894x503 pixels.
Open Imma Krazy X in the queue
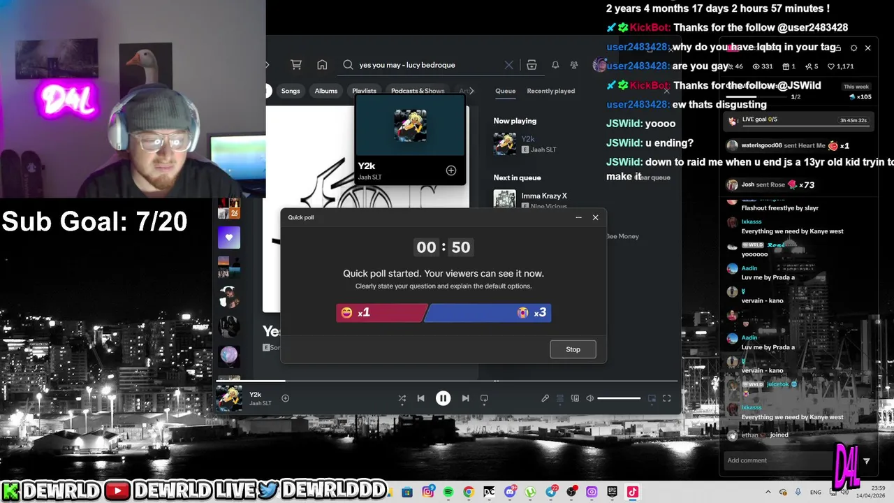(544, 196)
